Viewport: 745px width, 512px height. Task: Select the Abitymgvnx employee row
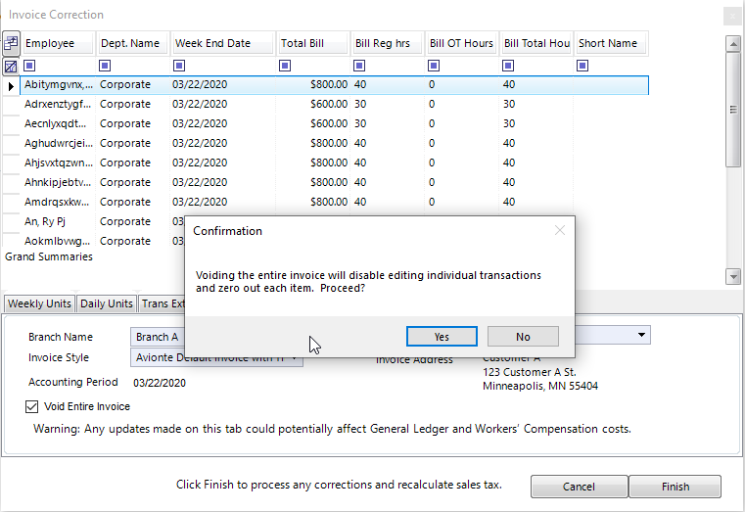pos(334,84)
